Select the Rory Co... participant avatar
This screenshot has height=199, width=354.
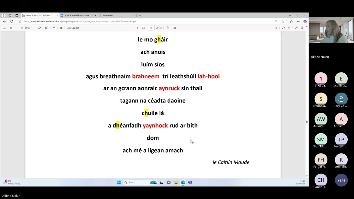tap(341, 99)
